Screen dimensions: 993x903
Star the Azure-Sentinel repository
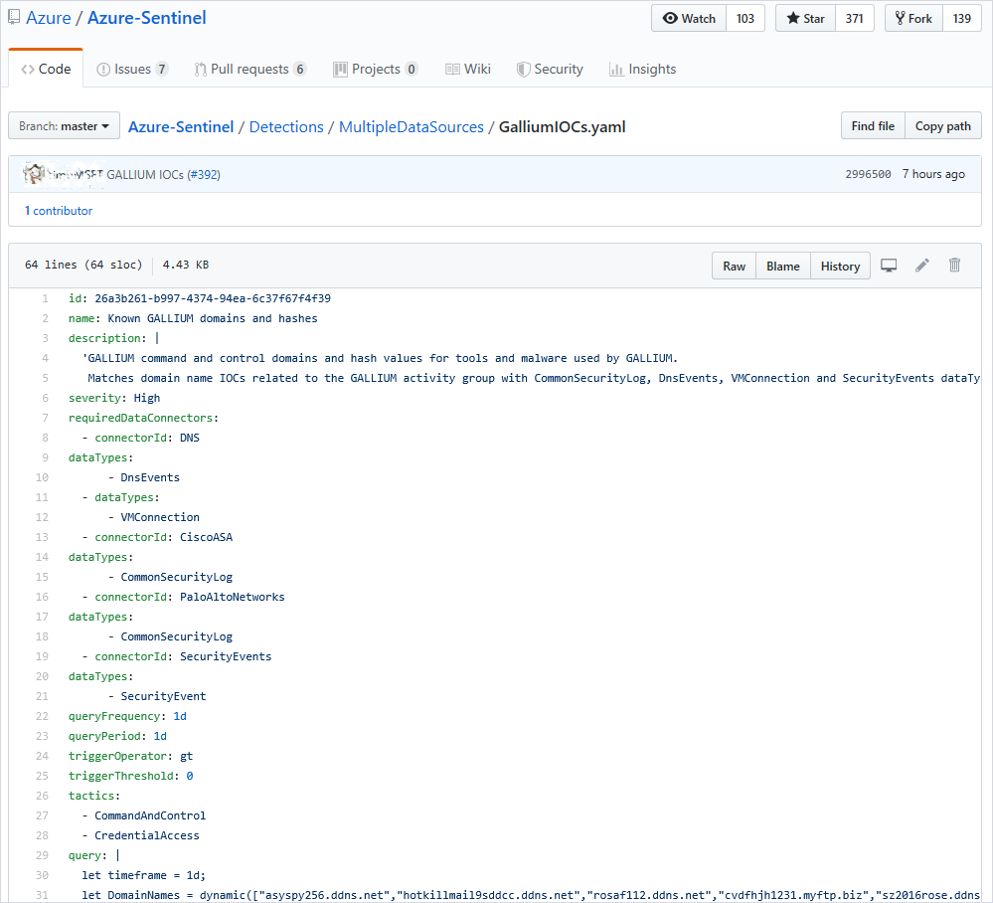coord(805,19)
